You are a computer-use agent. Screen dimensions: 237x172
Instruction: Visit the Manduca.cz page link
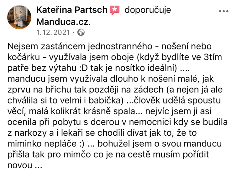[x=63, y=22]
